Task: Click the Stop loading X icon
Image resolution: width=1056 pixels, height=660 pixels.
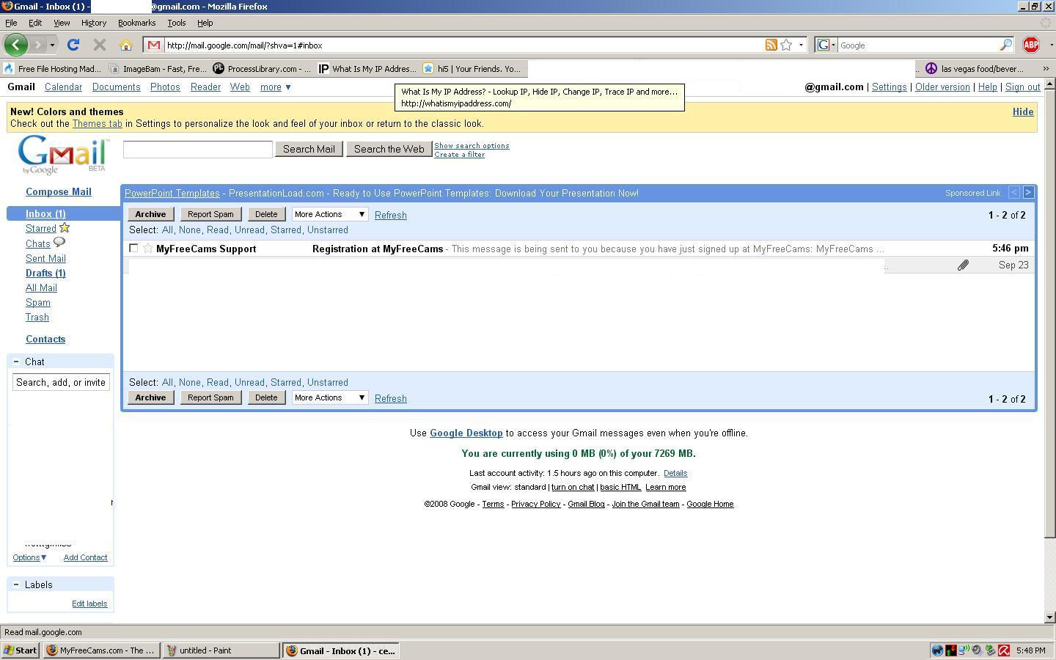Action: [x=100, y=45]
